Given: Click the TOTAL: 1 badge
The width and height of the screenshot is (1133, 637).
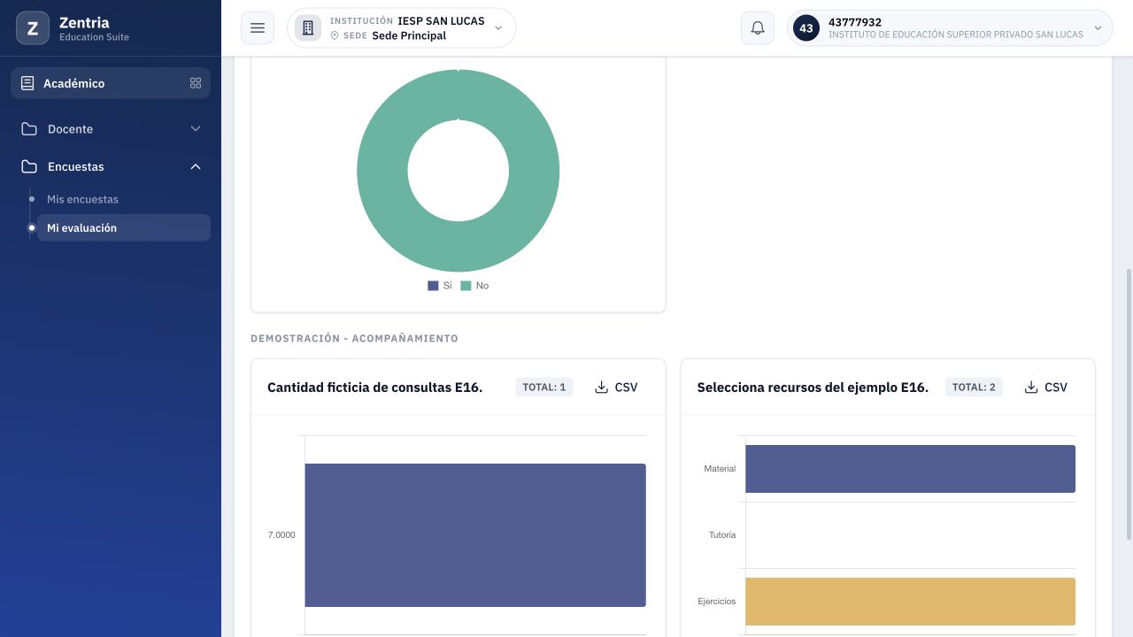Looking at the screenshot, I should click(544, 388).
